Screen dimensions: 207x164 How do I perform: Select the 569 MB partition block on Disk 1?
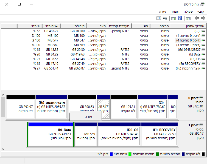pos(86,134)
